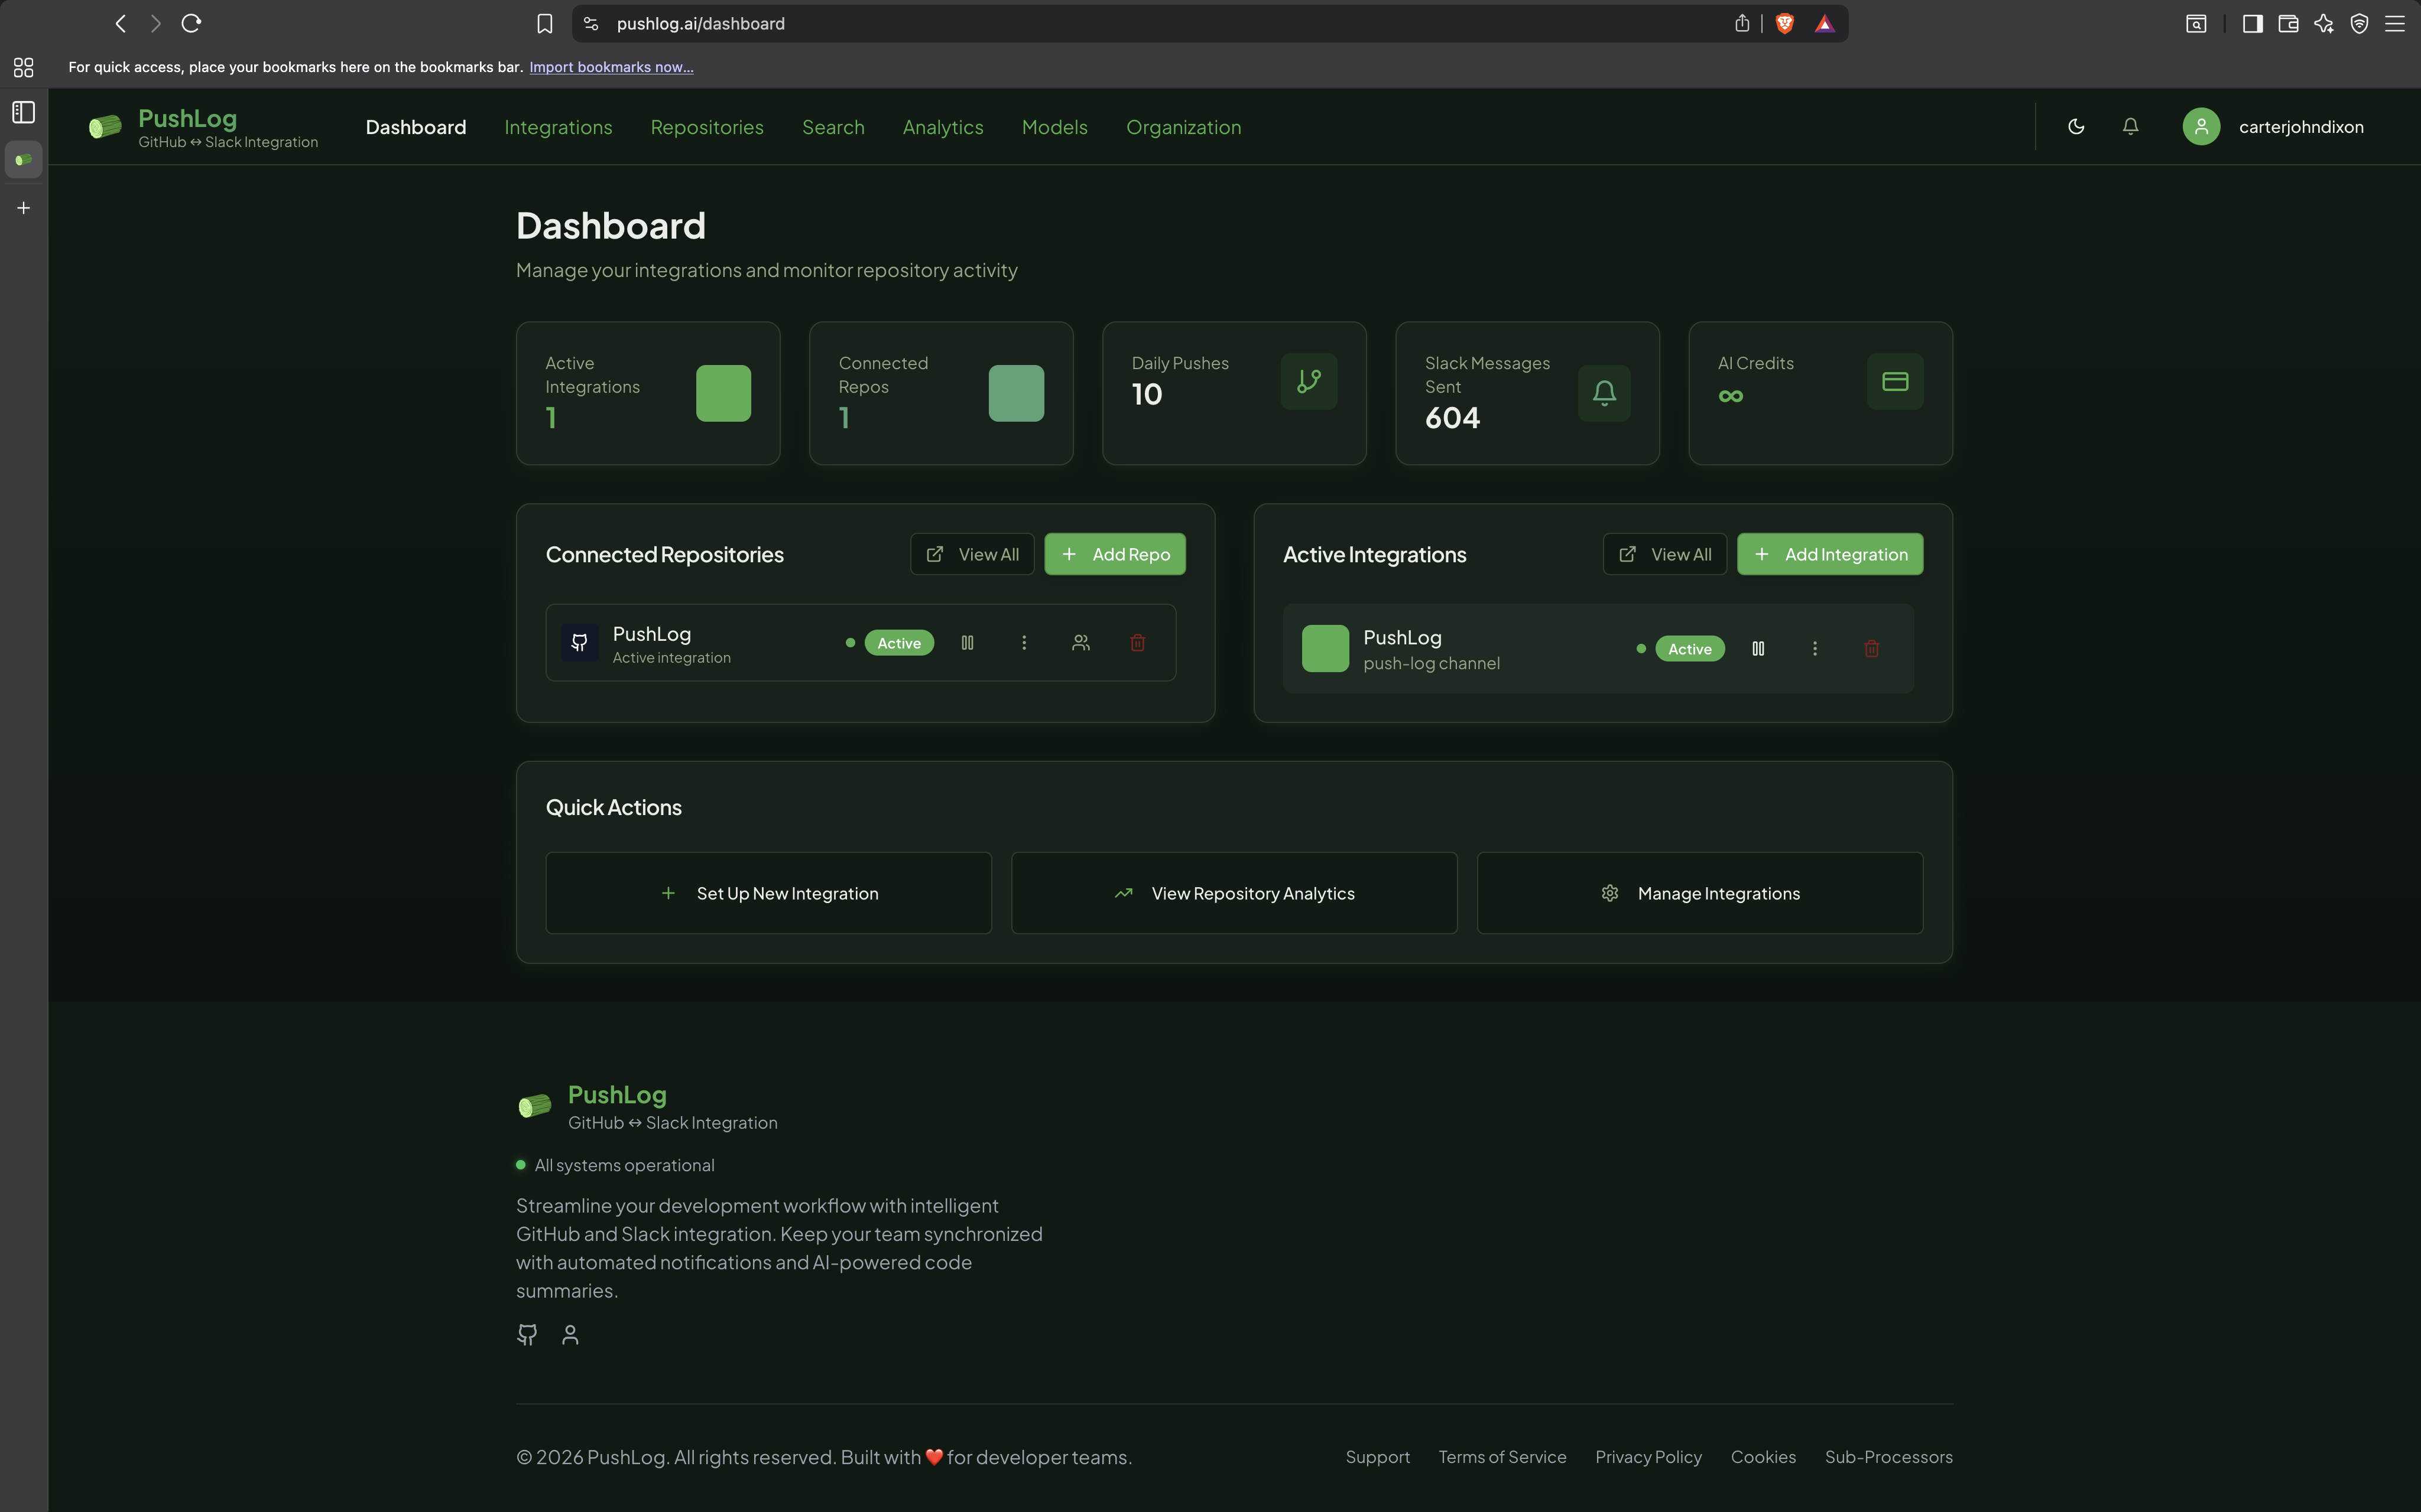Click the browser back arrow
The image size is (2421, 1512).
click(x=121, y=23)
